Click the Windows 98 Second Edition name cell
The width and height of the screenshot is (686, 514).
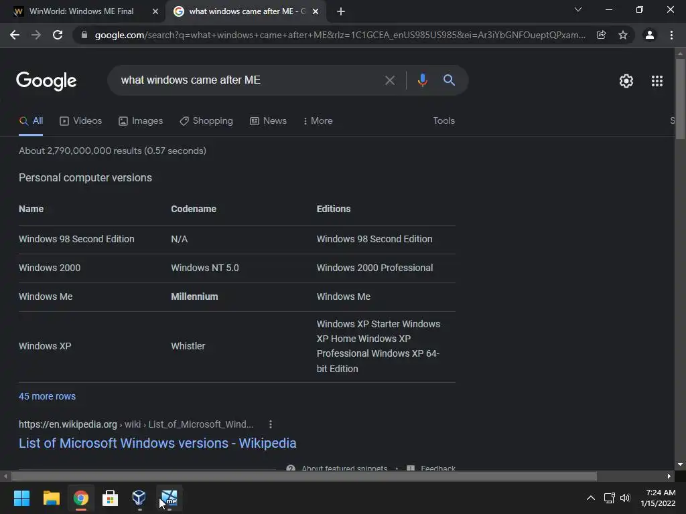click(76, 239)
